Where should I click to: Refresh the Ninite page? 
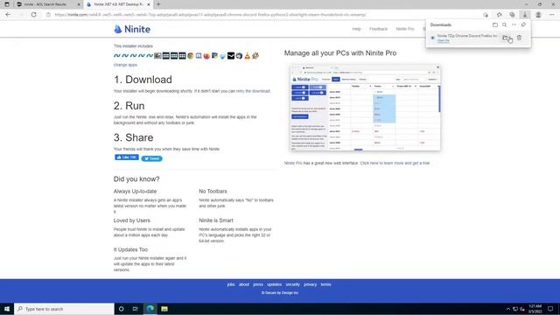(33, 15)
